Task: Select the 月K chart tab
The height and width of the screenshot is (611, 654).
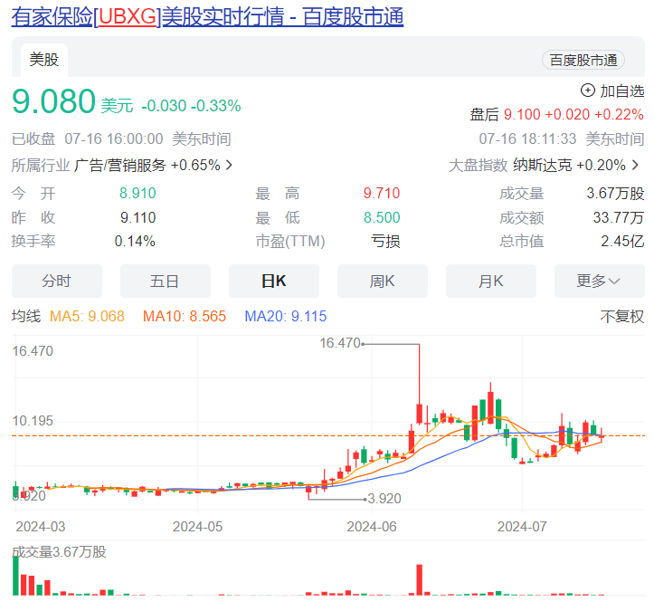Action: pos(490,281)
